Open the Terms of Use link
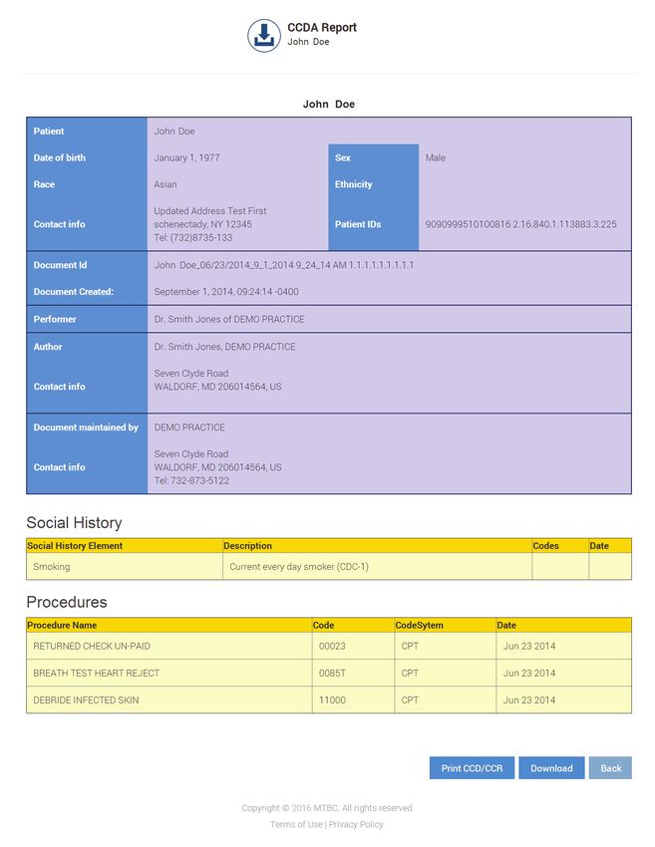The height and width of the screenshot is (847, 655). point(296,824)
